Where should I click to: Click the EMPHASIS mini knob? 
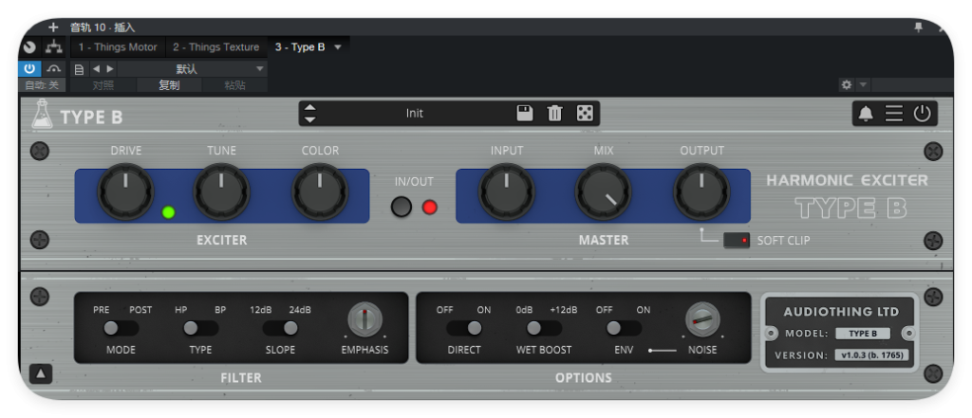coord(365,319)
